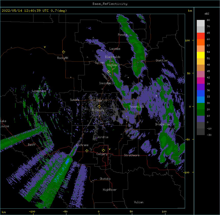Click the Lake Louise label
Viewport: 220px width, 215px height.
pyautogui.click(x=5, y=124)
